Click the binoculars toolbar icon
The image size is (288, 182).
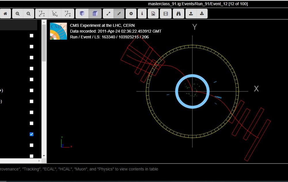(x=179, y=14)
